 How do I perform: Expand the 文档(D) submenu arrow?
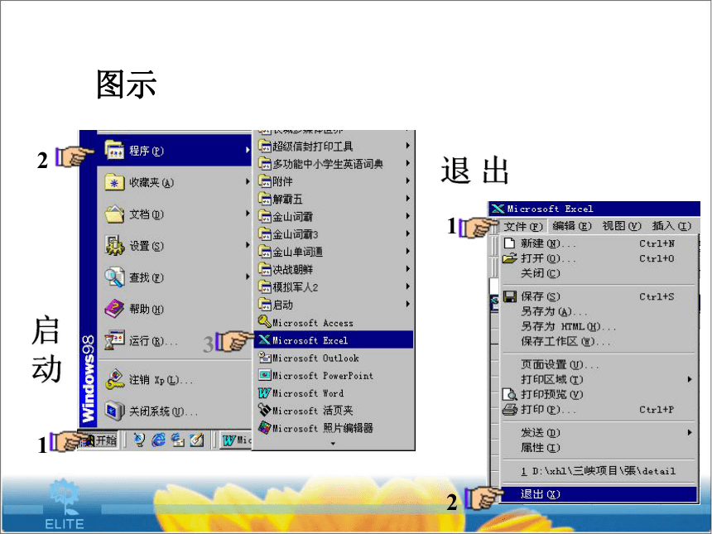click(x=247, y=213)
